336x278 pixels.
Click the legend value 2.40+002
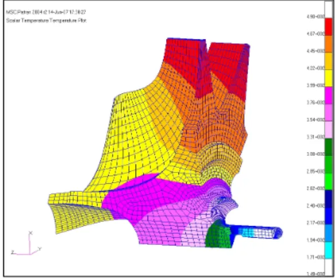pos(315,206)
